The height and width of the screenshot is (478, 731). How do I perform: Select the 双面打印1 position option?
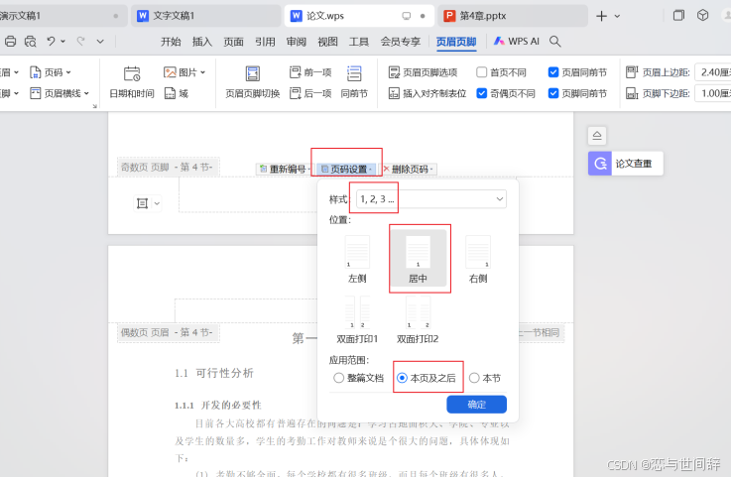click(x=357, y=320)
